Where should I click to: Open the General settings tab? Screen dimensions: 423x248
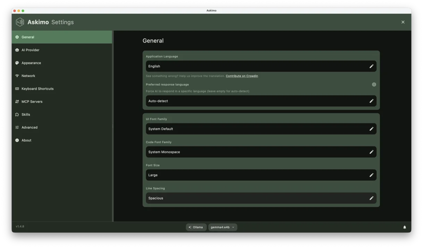coord(62,37)
